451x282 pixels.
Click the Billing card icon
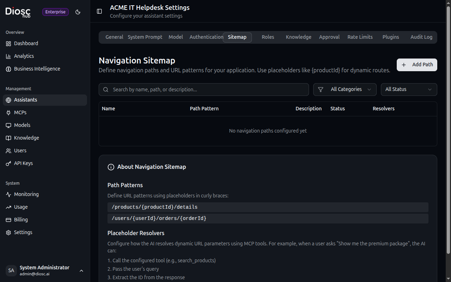click(8, 219)
